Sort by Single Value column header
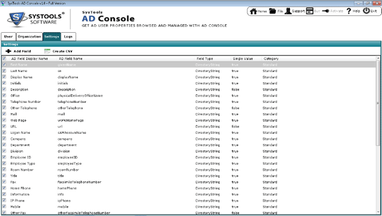Viewport: 382px width, 216px height. click(243, 59)
